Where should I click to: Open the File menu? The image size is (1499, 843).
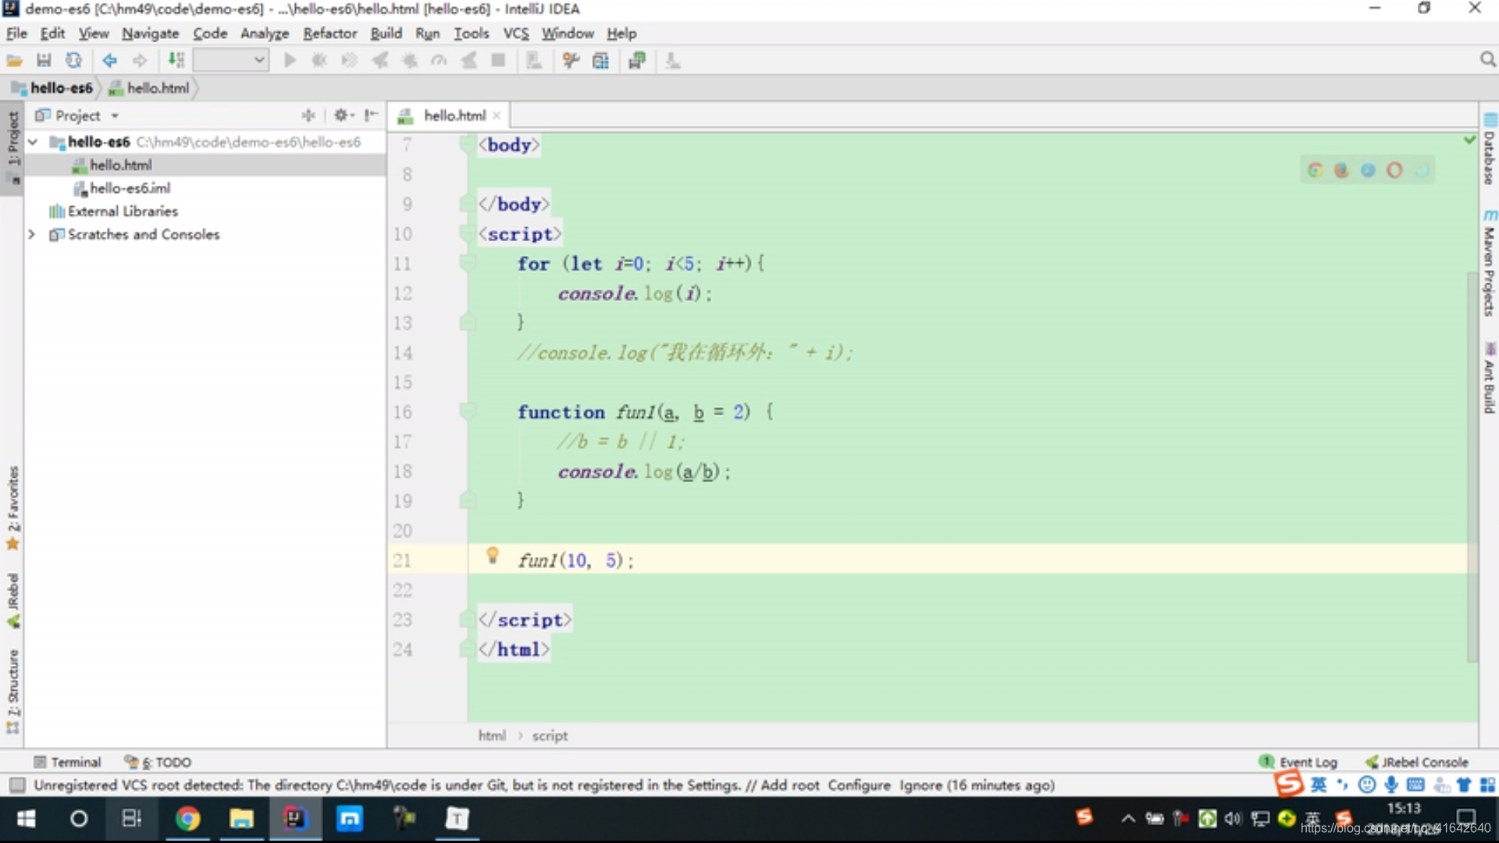tap(16, 34)
